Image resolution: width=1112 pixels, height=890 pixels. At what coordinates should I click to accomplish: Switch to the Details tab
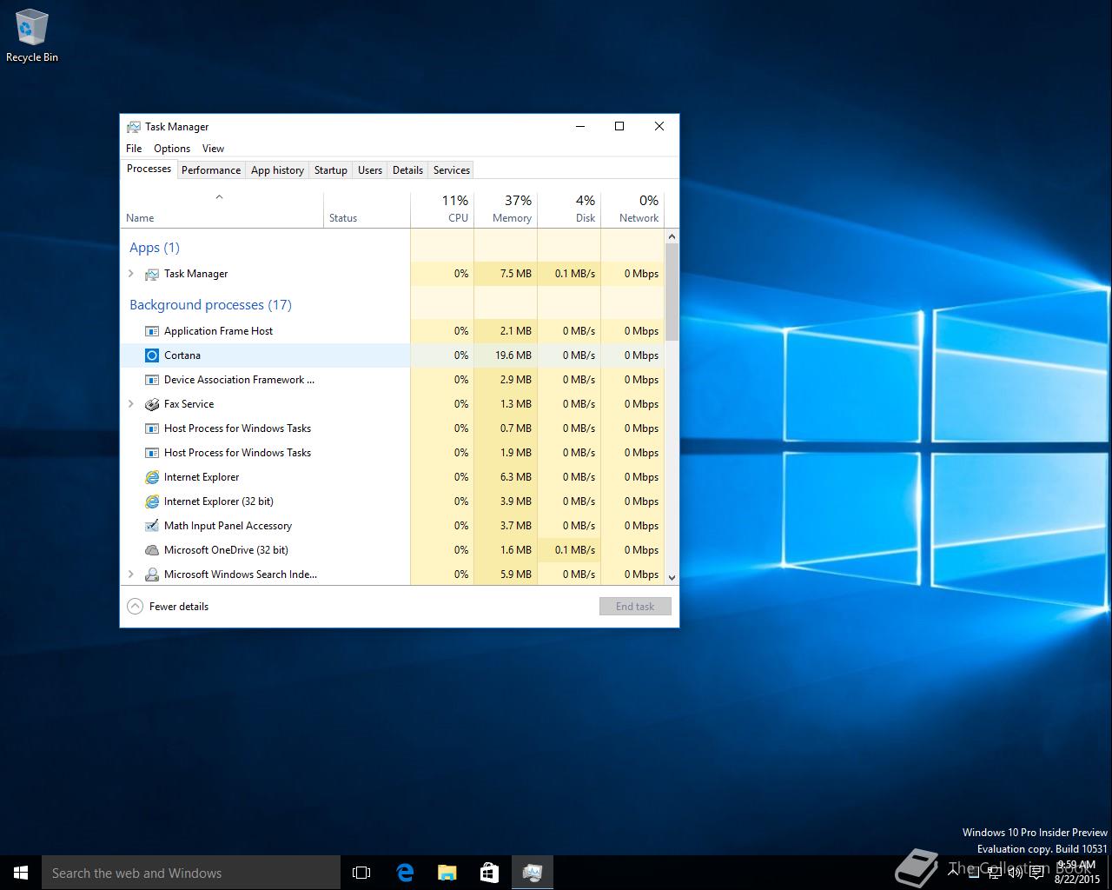pos(407,170)
